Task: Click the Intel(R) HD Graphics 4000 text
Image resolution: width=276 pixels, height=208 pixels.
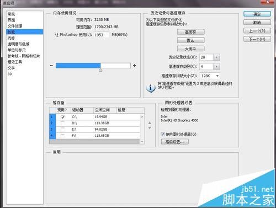Action: 179,120
